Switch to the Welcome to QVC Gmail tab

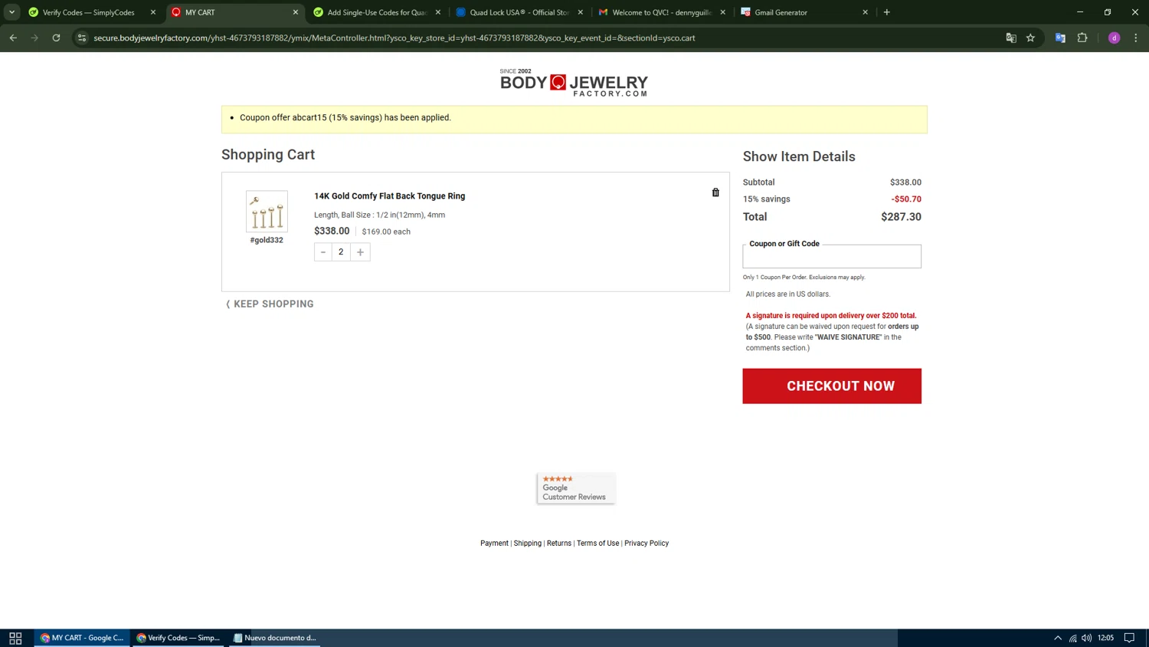point(662,12)
